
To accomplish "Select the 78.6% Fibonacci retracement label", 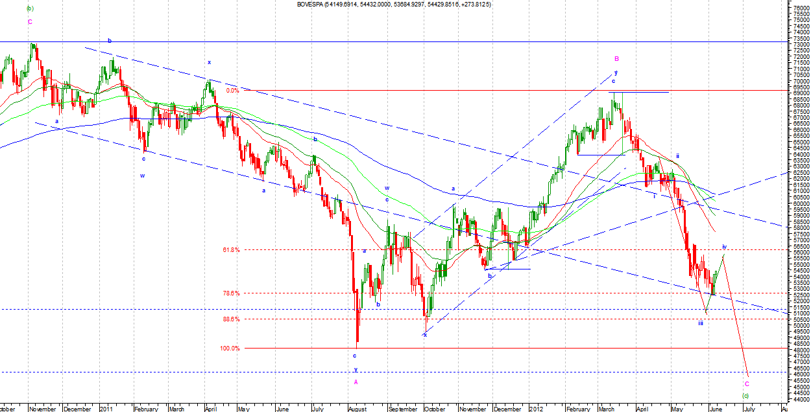I will pyautogui.click(x=232, y=293).
